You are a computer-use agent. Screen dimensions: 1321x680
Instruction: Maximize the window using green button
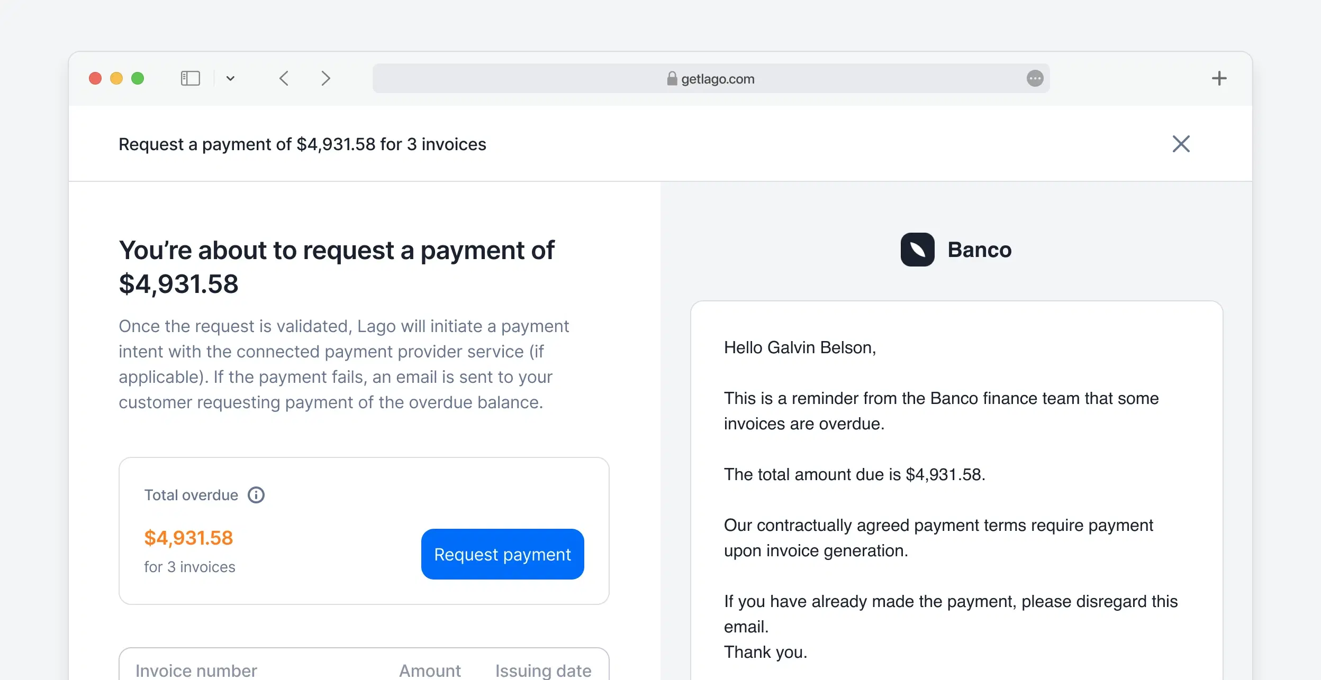point(138,78)
